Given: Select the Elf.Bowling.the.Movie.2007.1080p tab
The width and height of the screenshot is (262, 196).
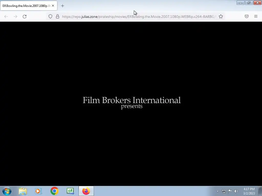Looking at the screenshot, I should (x=29, y=6).
